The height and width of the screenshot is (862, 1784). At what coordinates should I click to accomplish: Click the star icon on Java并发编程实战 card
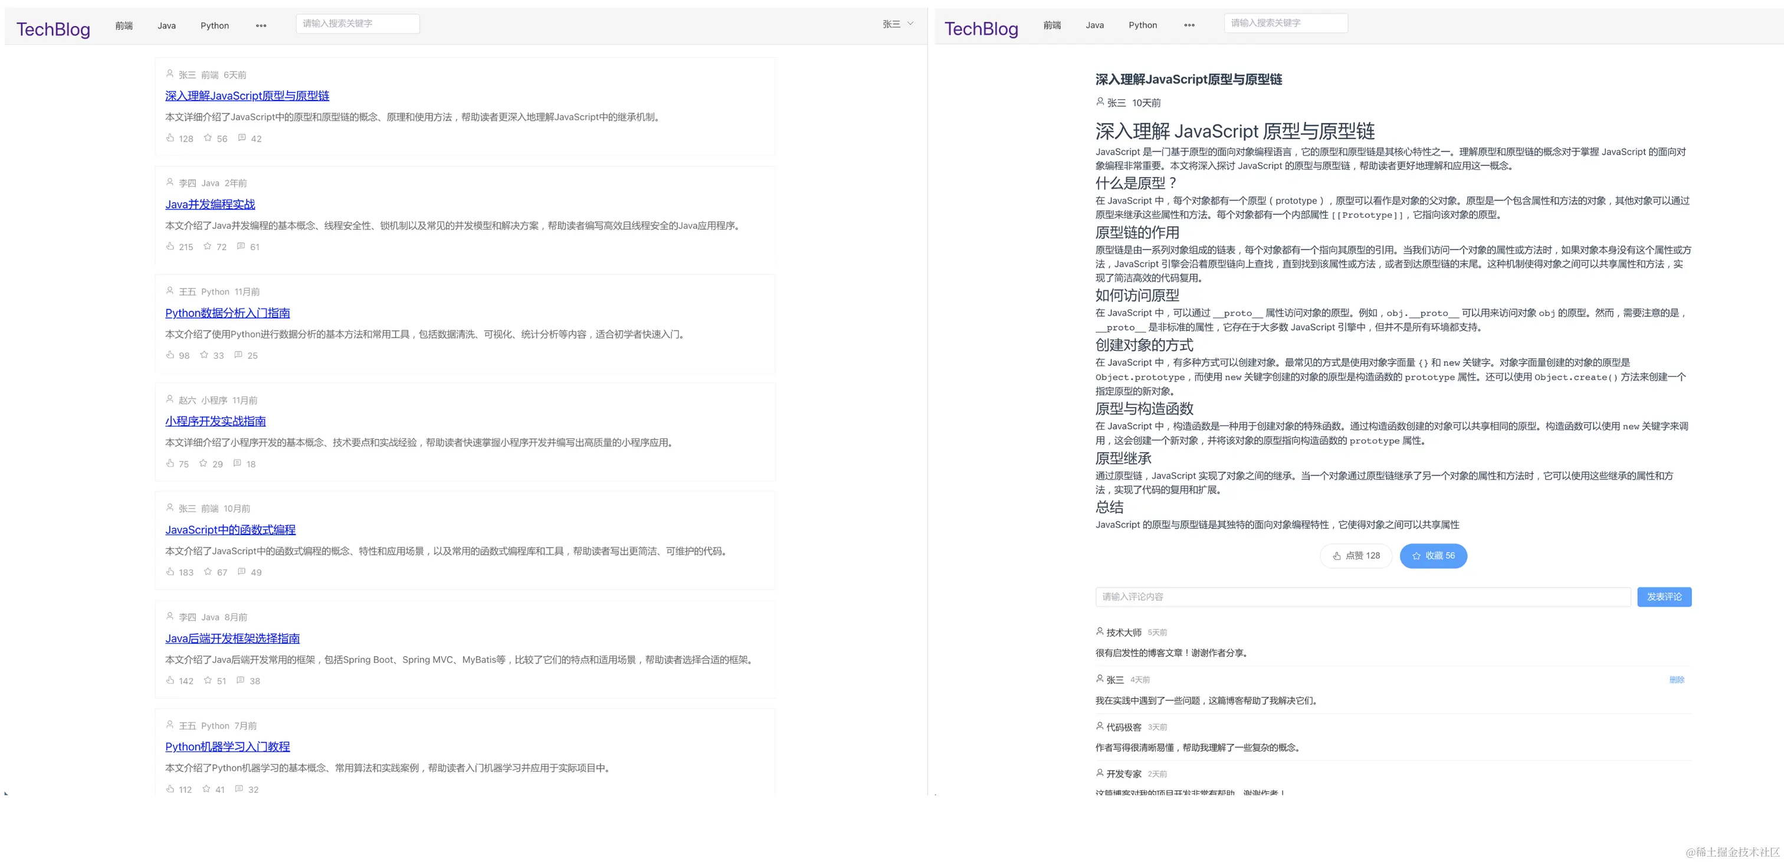click(x=207, y=247)
